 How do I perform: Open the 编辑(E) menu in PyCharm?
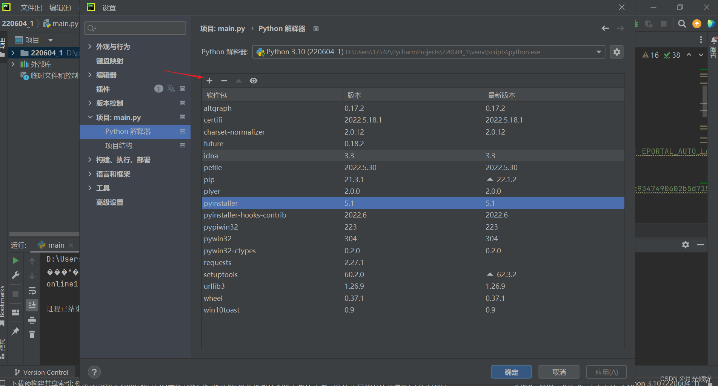click(x=60, y=8)
